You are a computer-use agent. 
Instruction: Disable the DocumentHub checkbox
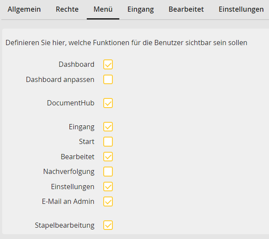pyautogui.click(x=108, y=103)
